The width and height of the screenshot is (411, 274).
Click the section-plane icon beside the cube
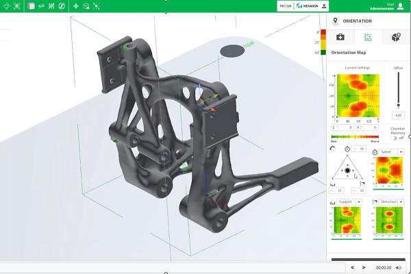pos(41,6)
